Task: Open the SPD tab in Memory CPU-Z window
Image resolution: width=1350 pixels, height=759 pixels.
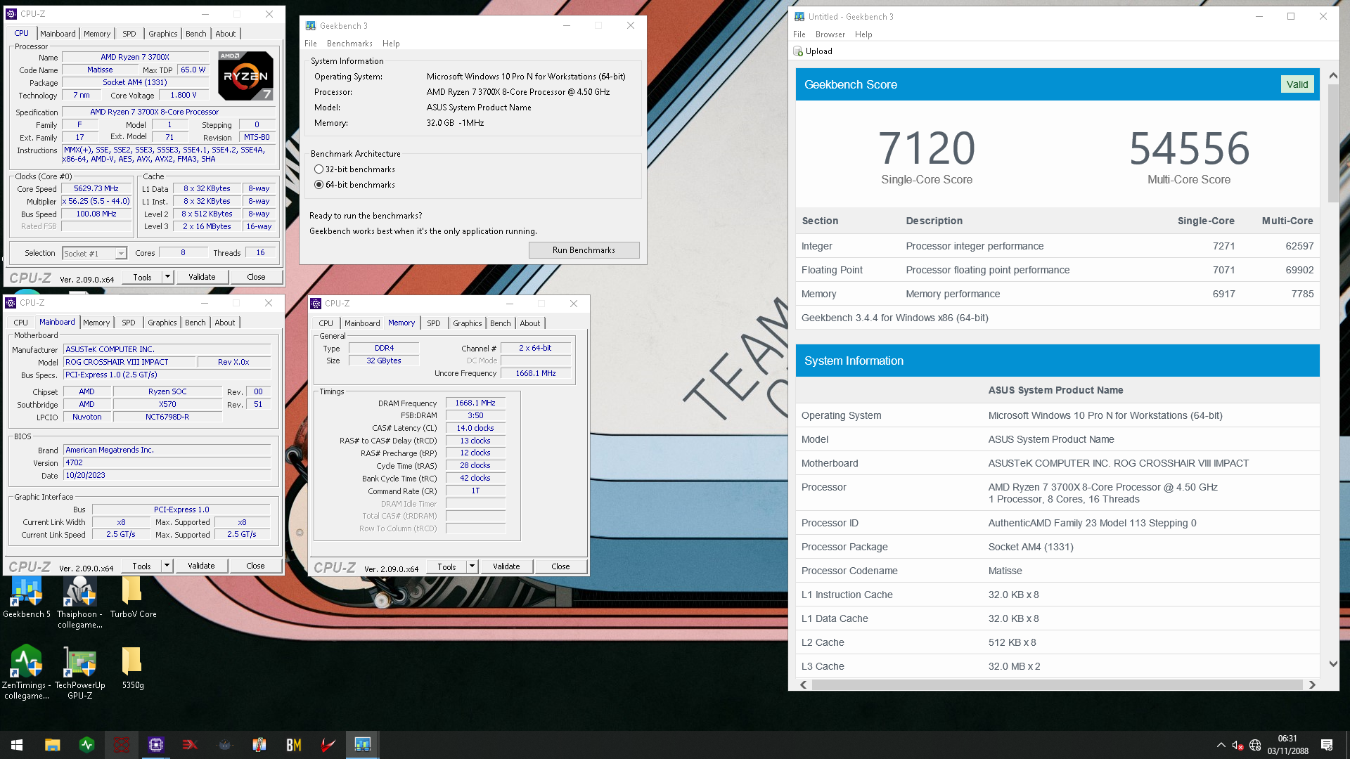Action: [x=434, y=323]
